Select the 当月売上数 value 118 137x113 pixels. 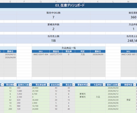[x=53, y=41]
